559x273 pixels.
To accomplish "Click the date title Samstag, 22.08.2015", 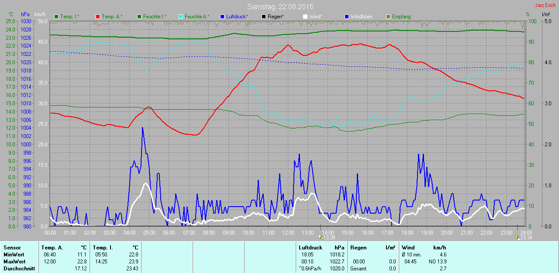I will 280,7.
